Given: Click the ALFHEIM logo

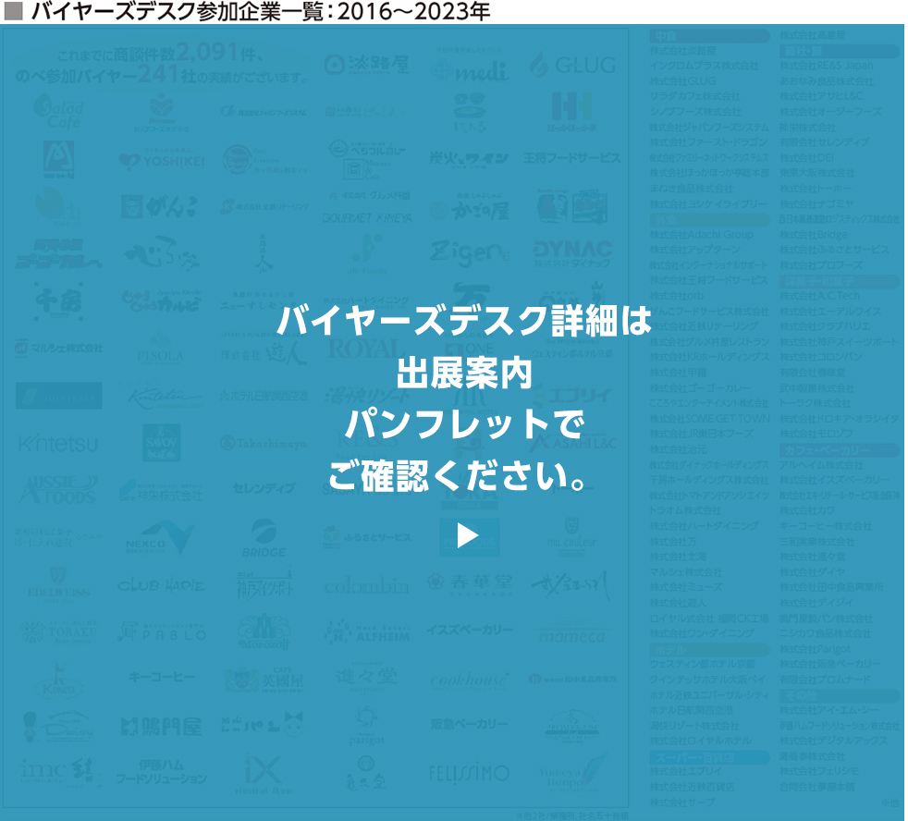Looking at the screenshot, I should 367,632.
